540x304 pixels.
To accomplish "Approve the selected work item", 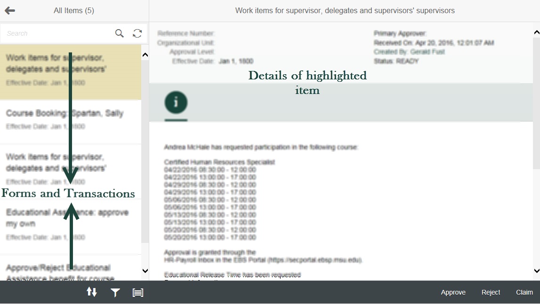I will (453, 292).
